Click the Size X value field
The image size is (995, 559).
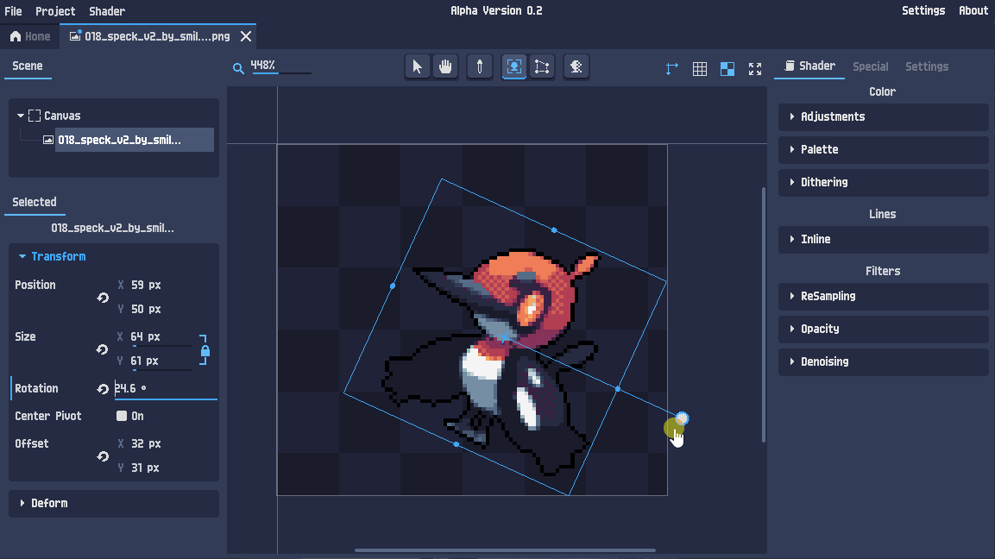161,337
